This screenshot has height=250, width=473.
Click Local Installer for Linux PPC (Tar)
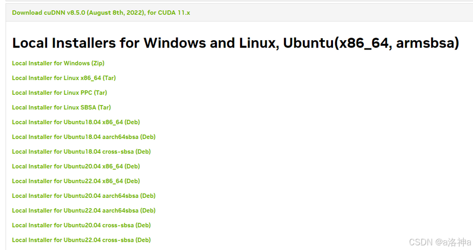[x=59, y=93]
